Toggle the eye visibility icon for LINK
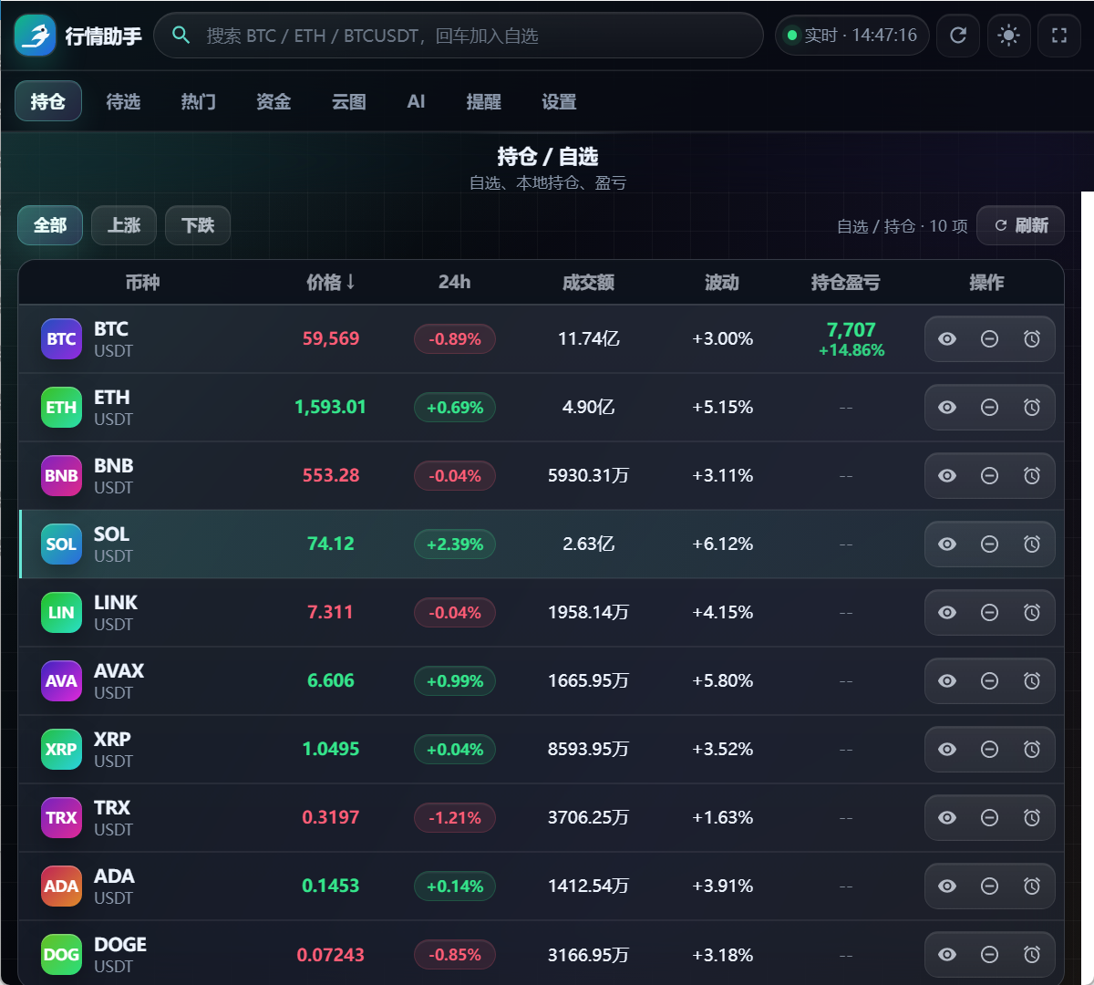Image resolution: width=1094 pixels, height=985 pixels. pos(947,613)
